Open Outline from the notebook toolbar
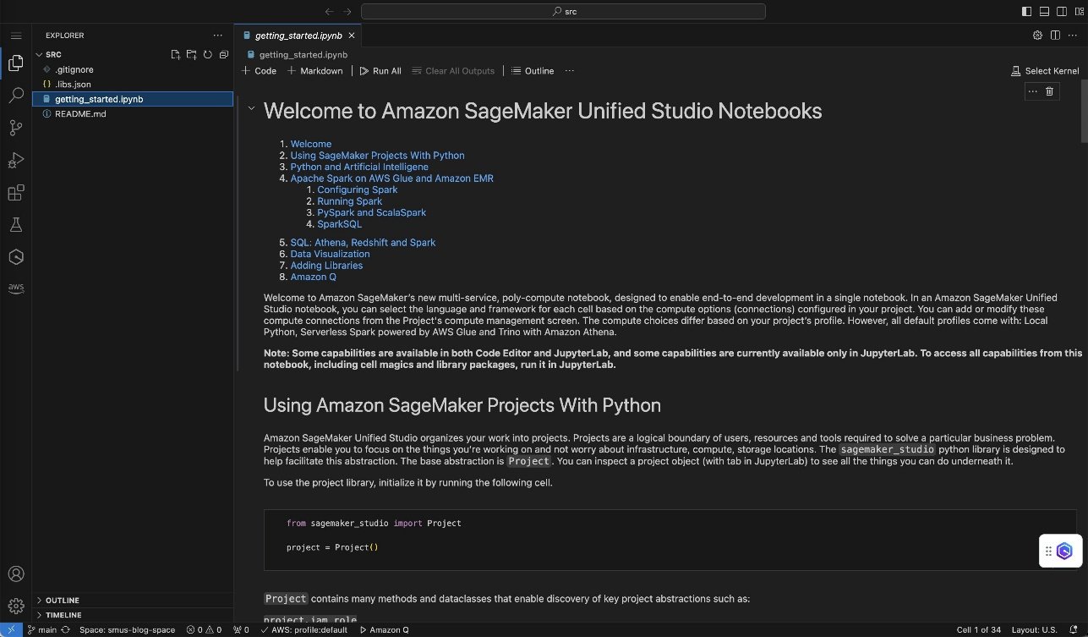Image resolution: width=1088 pixels, height=637 pixels. [533, 71]
